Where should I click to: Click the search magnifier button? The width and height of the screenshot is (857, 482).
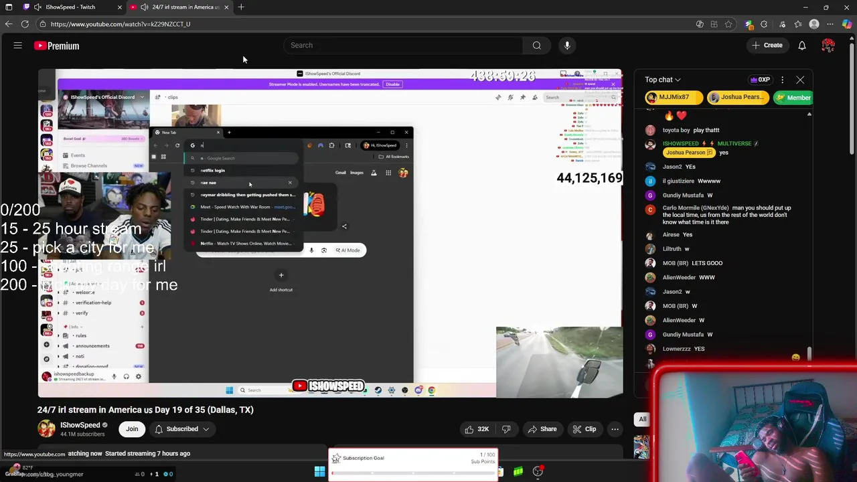coord(537,46)
